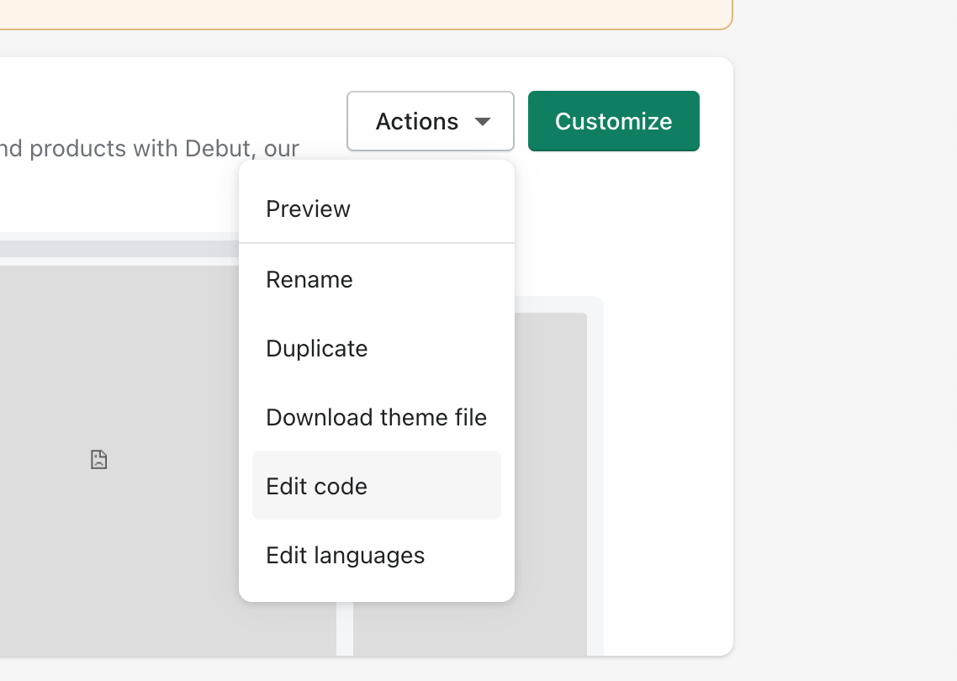957x681 pixels.
Task: Click the bottom padding below Edit languages
Action: [376, 592]
